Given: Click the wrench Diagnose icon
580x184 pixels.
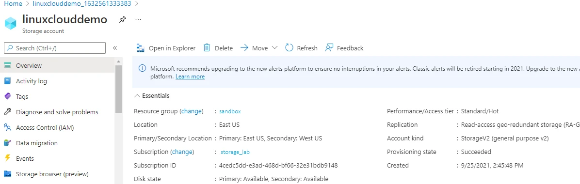Looking at the screenshot, I should tap(7, 112).
